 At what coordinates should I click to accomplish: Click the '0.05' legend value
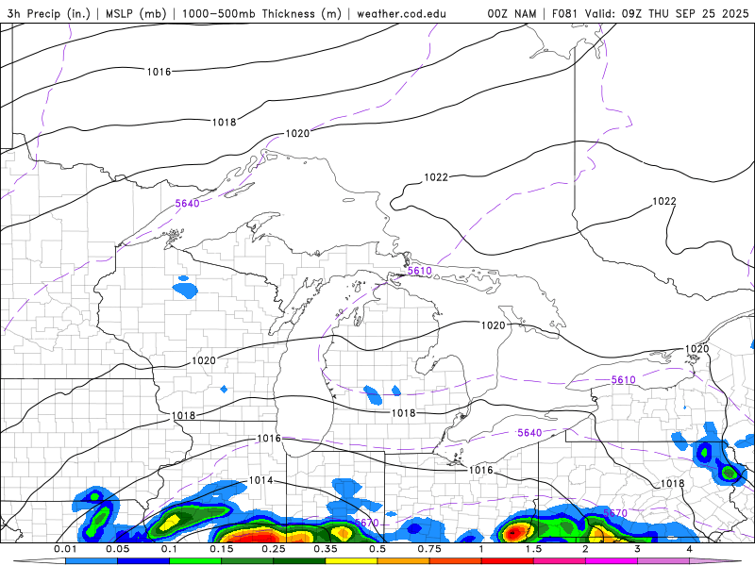click(117, 549)
